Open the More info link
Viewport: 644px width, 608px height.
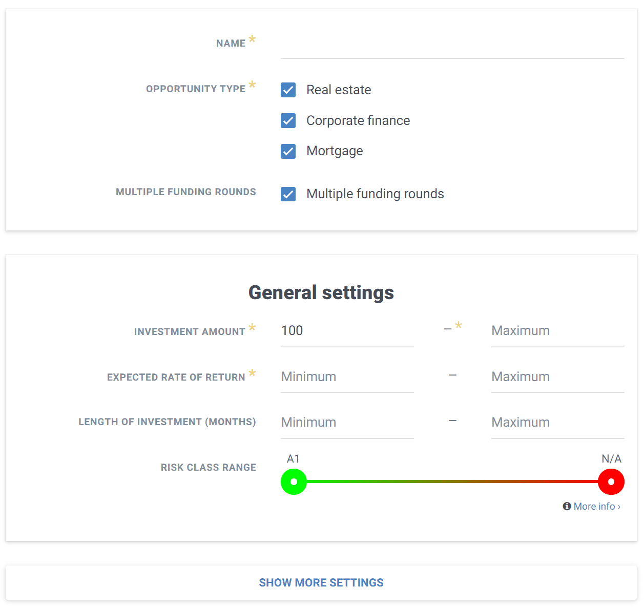point(597,506)
